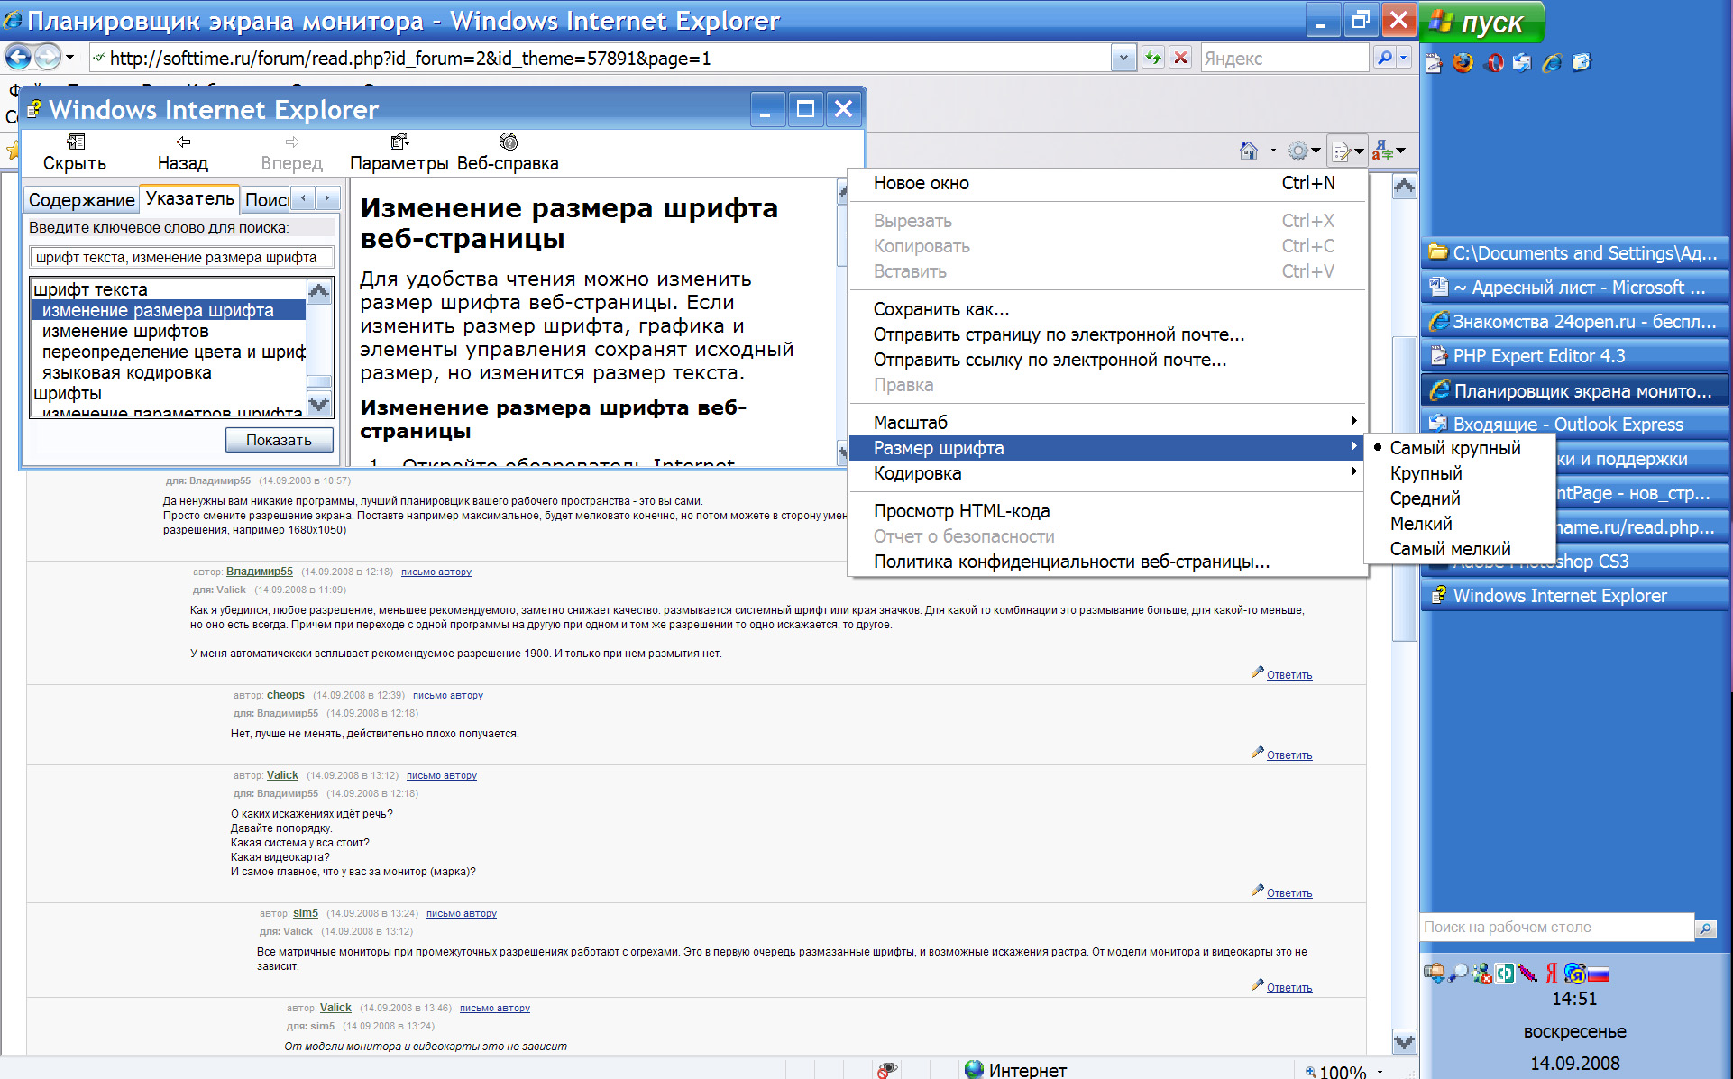The width and height of the screenshot is (1733, 1079).
Task: Click the пуск Start button
Action: point(1483,22)
